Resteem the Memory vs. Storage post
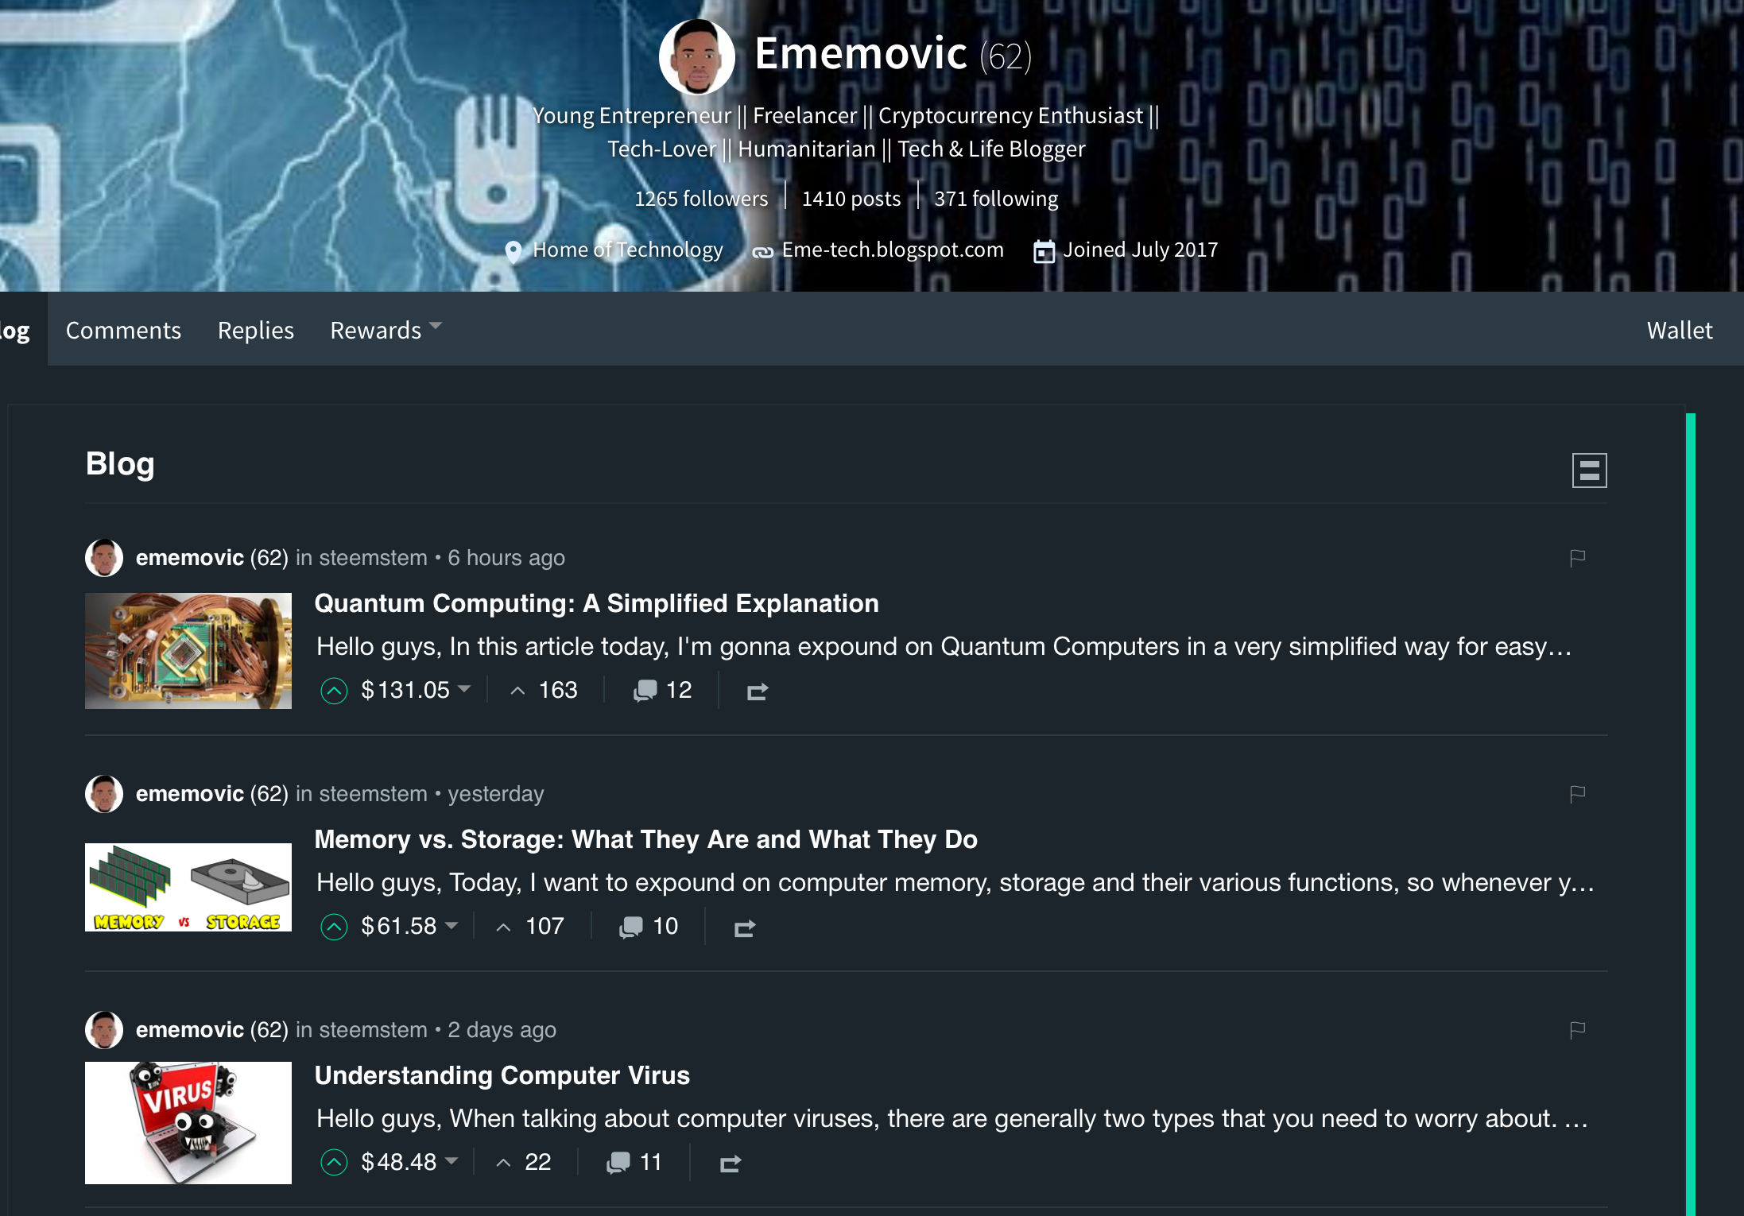This screenshot has height=1216, width=1744. pyautogui.click(x=745, y=927)
